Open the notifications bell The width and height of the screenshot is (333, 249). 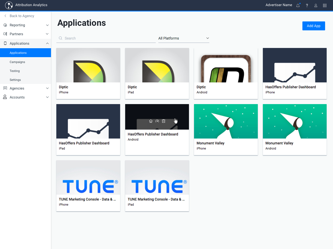tap(298, 5)
